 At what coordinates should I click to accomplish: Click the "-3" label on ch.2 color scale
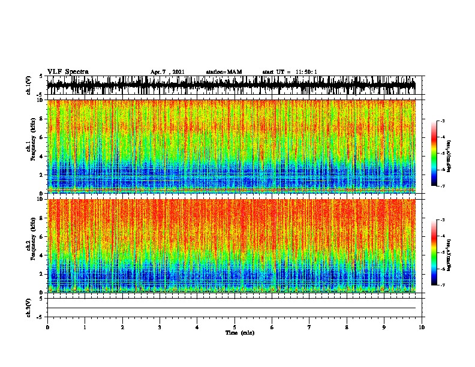tap(442, 220)
